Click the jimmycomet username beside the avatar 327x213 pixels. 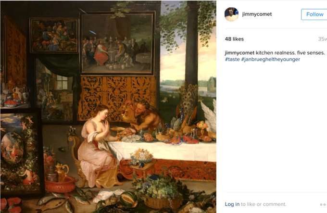pyautogui.click(x=257, y=14)
